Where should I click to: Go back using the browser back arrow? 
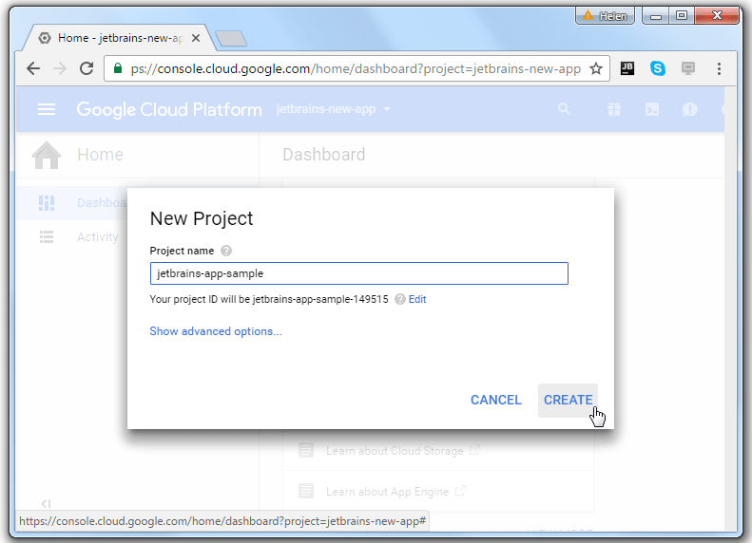pyautogui.click(x=33, y=68)
